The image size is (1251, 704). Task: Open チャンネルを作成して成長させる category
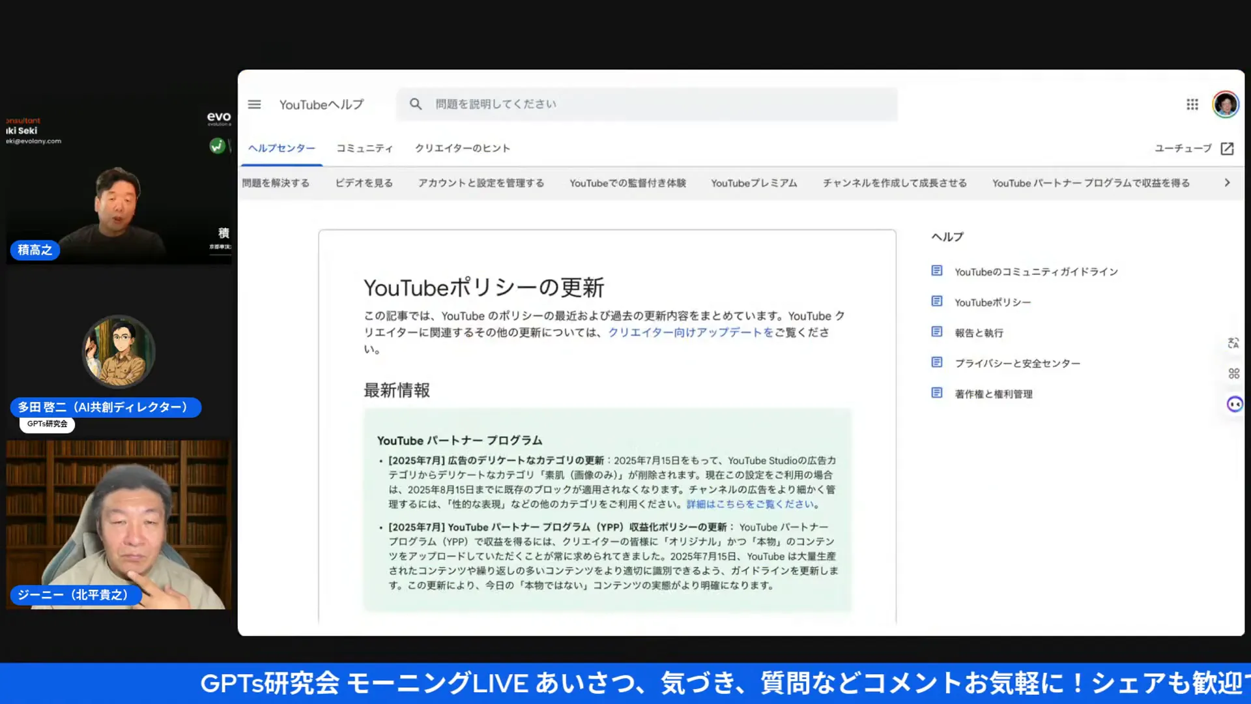(x=895, y=183)
